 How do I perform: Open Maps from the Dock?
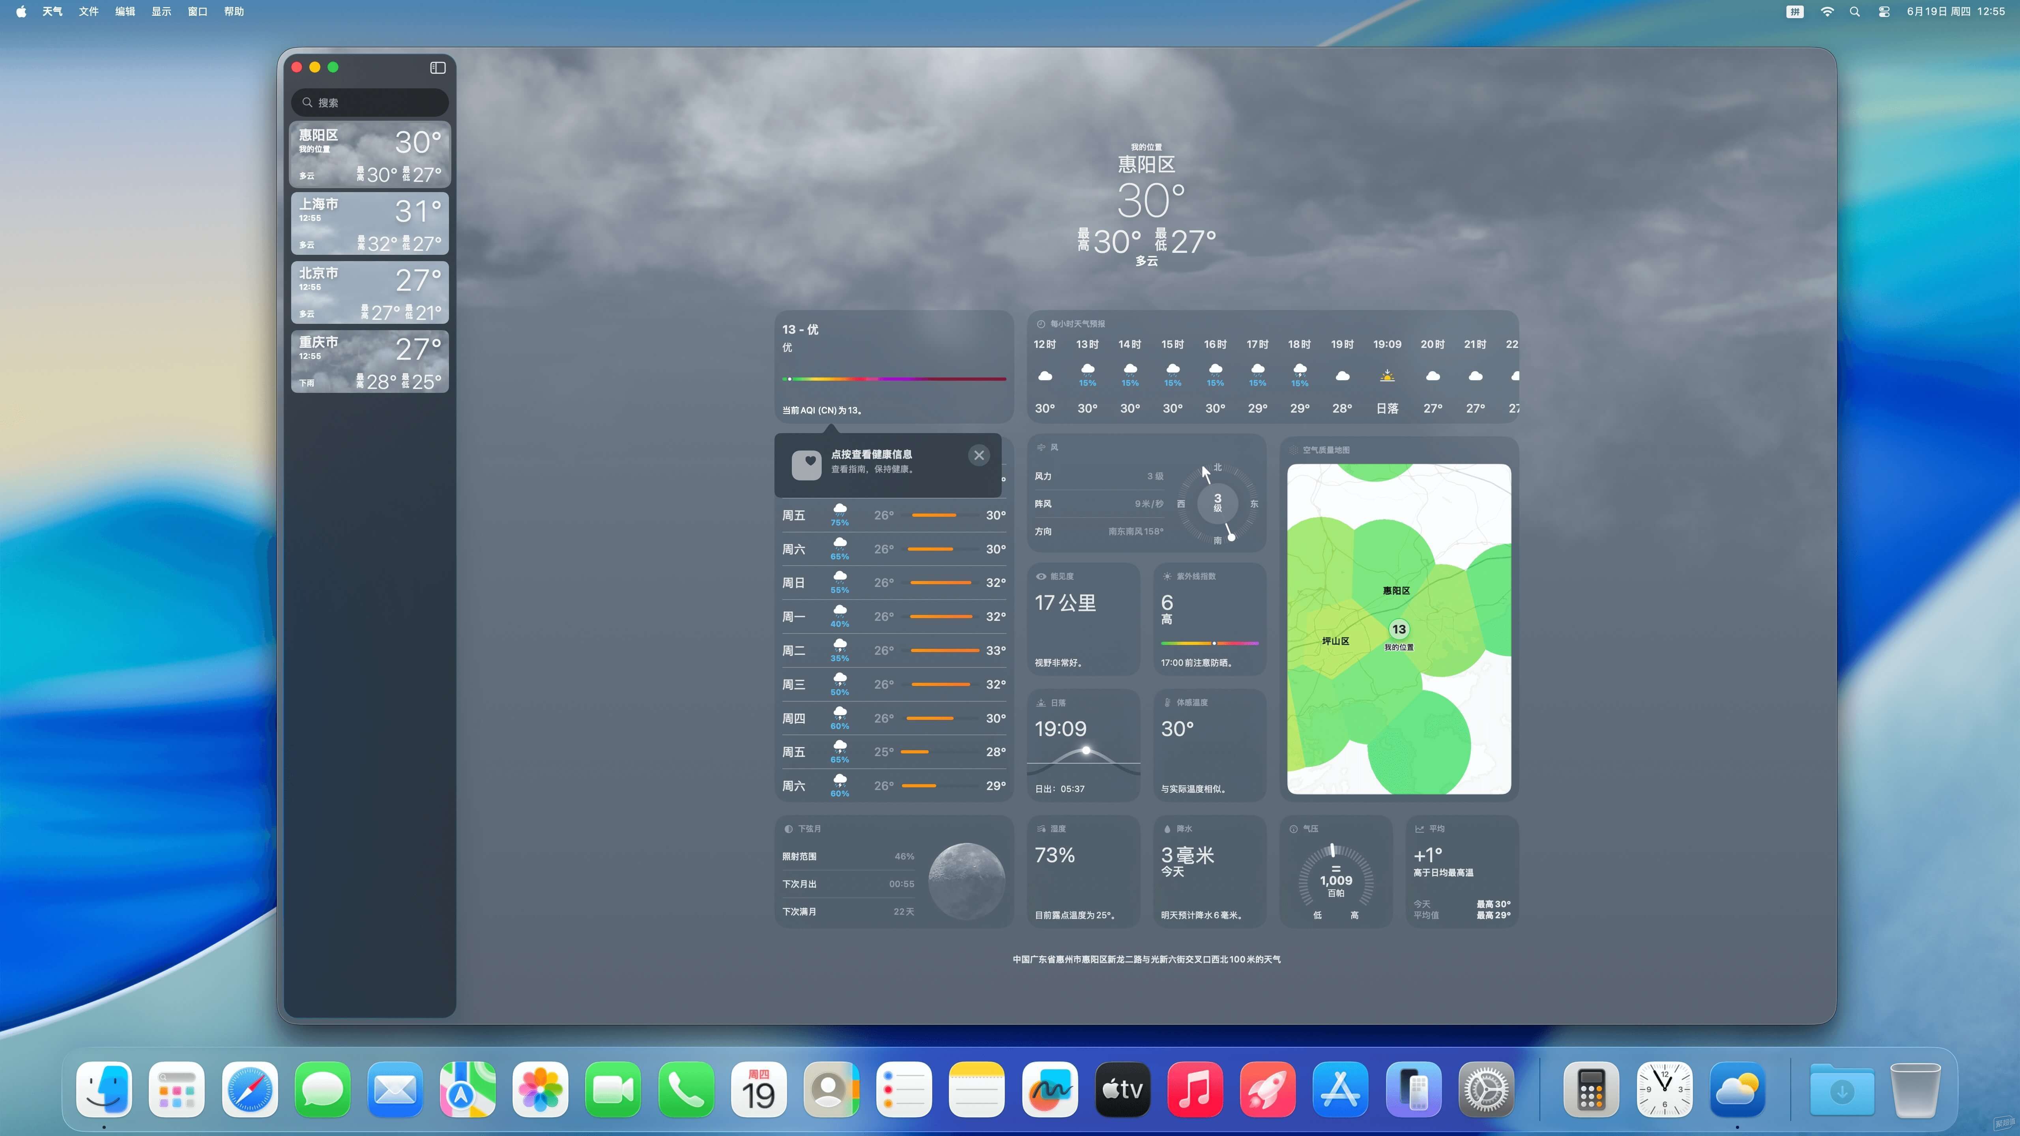click(x=468, y=1089)
